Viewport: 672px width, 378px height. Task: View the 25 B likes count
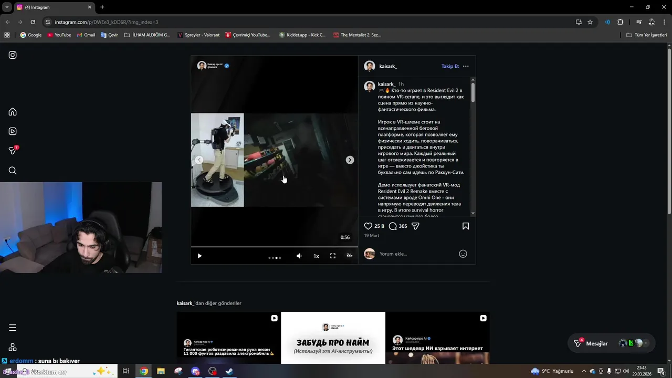pos(379,226)
